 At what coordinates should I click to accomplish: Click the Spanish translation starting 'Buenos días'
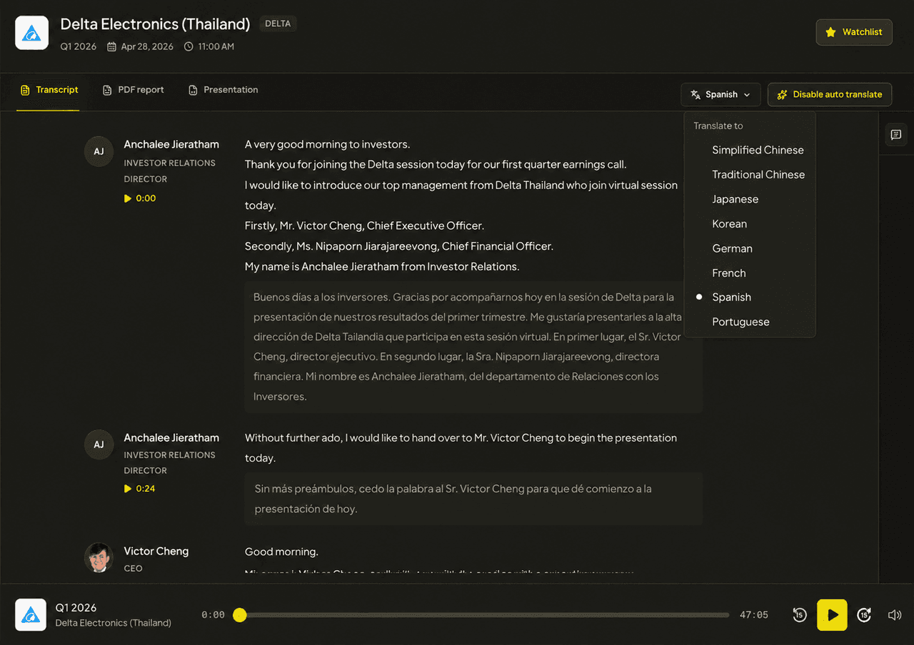473,347
